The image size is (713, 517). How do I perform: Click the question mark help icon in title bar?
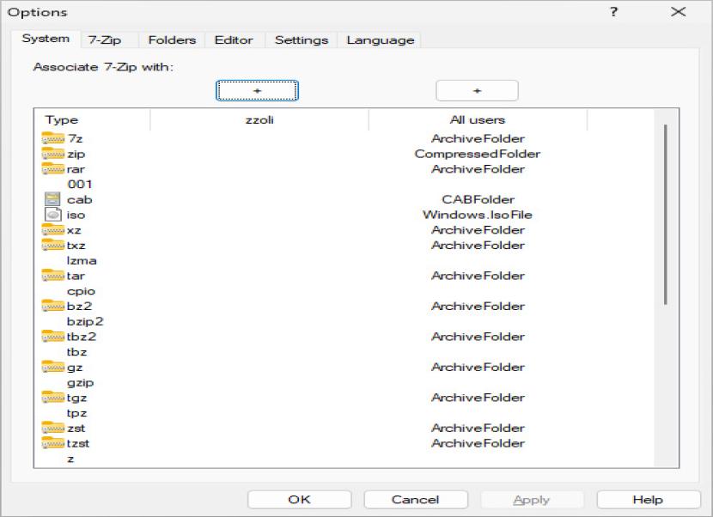point(614,12)
